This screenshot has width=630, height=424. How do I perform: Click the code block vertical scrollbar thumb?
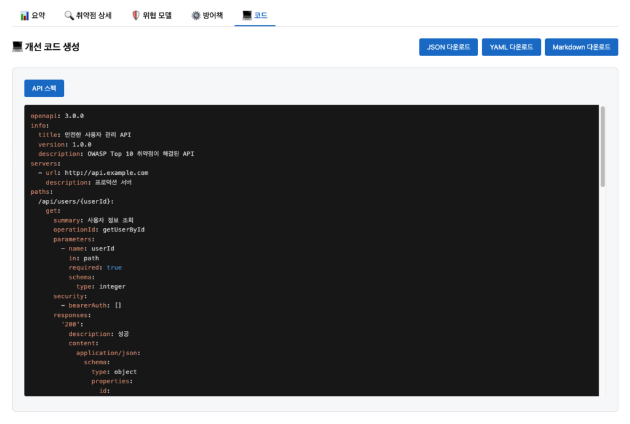coord(602,146)
